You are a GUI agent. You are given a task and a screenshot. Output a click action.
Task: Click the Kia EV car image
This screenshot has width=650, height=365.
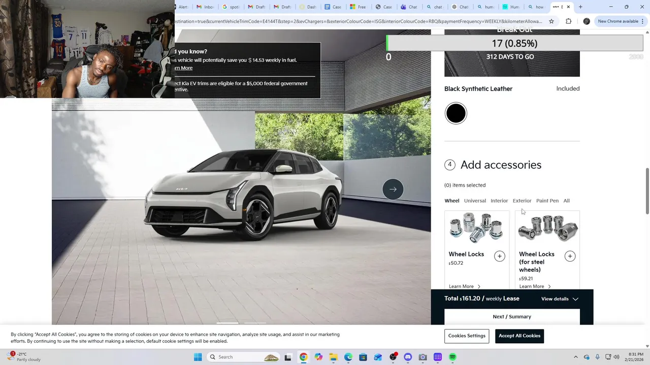coord(244,195)
